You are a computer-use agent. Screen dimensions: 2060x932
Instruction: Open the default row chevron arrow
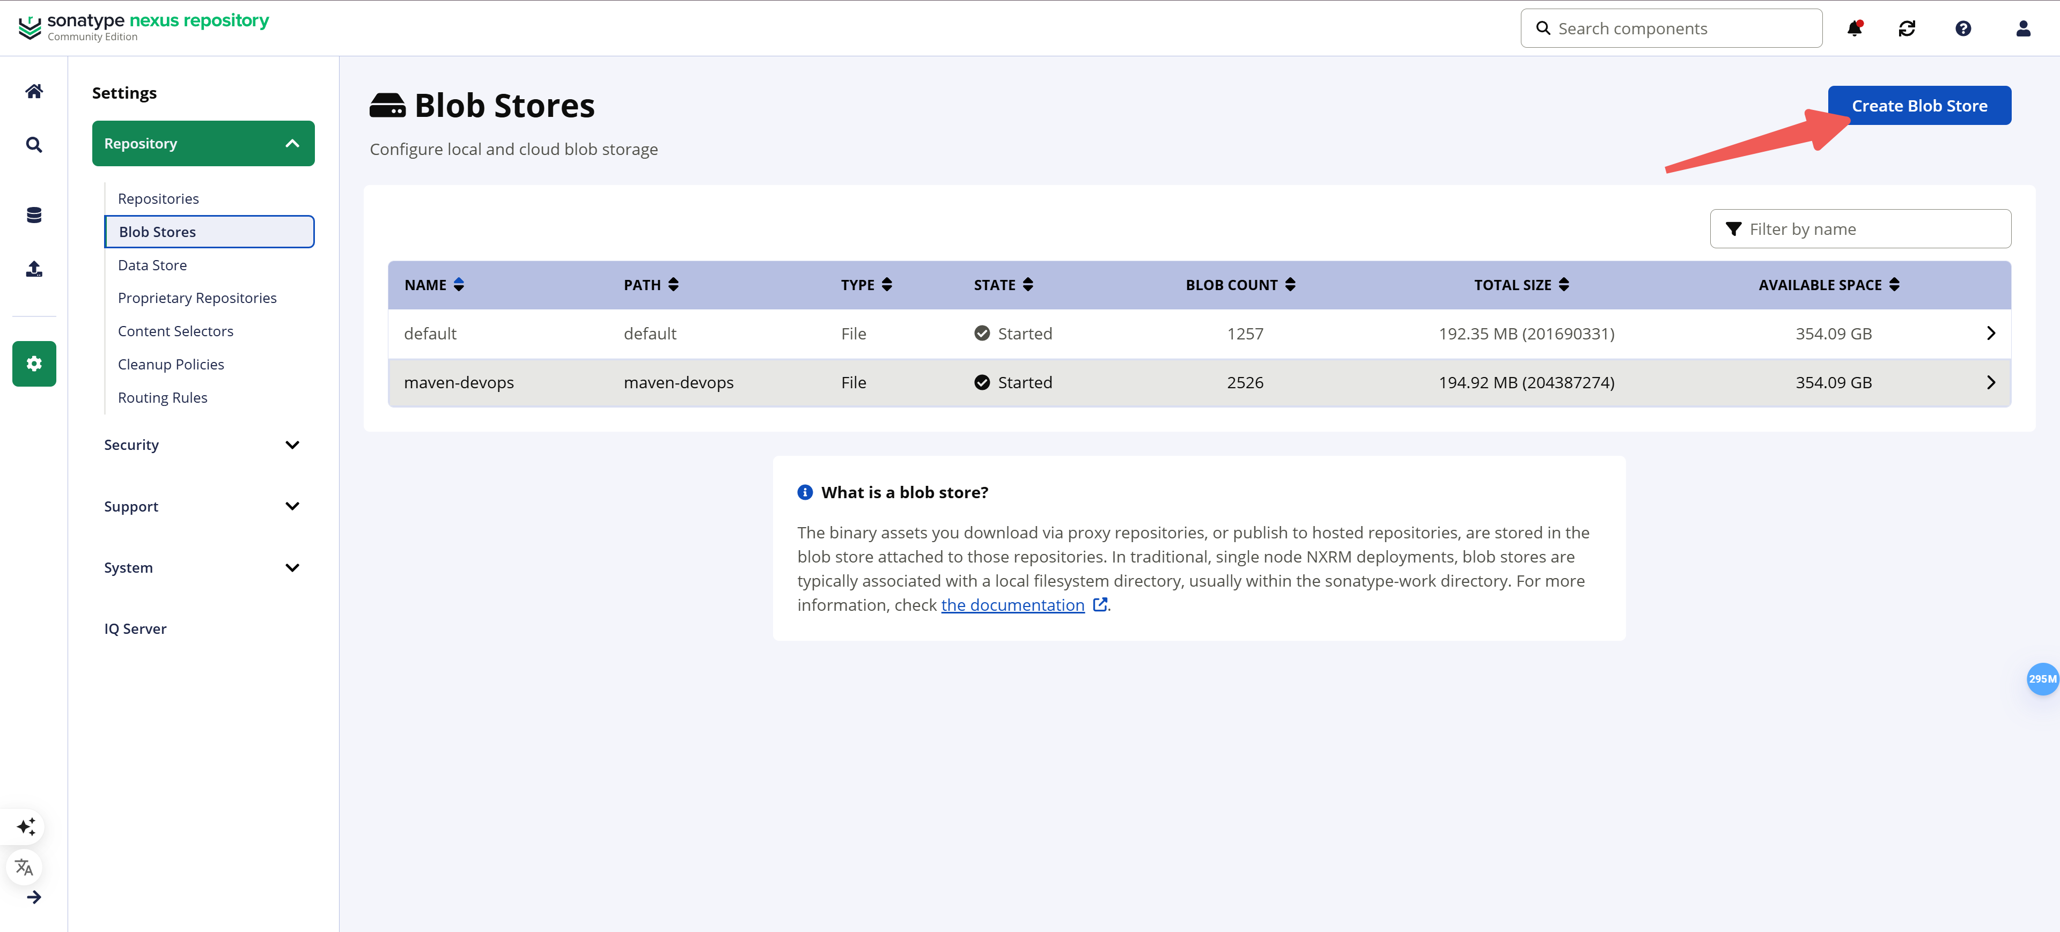[x=1991, y=334]
